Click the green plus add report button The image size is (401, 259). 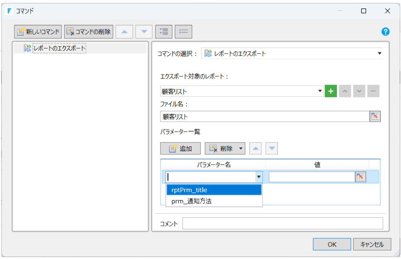pyautogui.click(x=330, y=91)
